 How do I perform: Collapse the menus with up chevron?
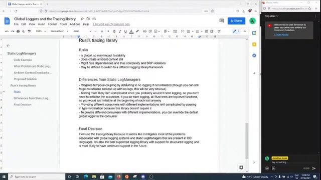(x=245, y=31)
